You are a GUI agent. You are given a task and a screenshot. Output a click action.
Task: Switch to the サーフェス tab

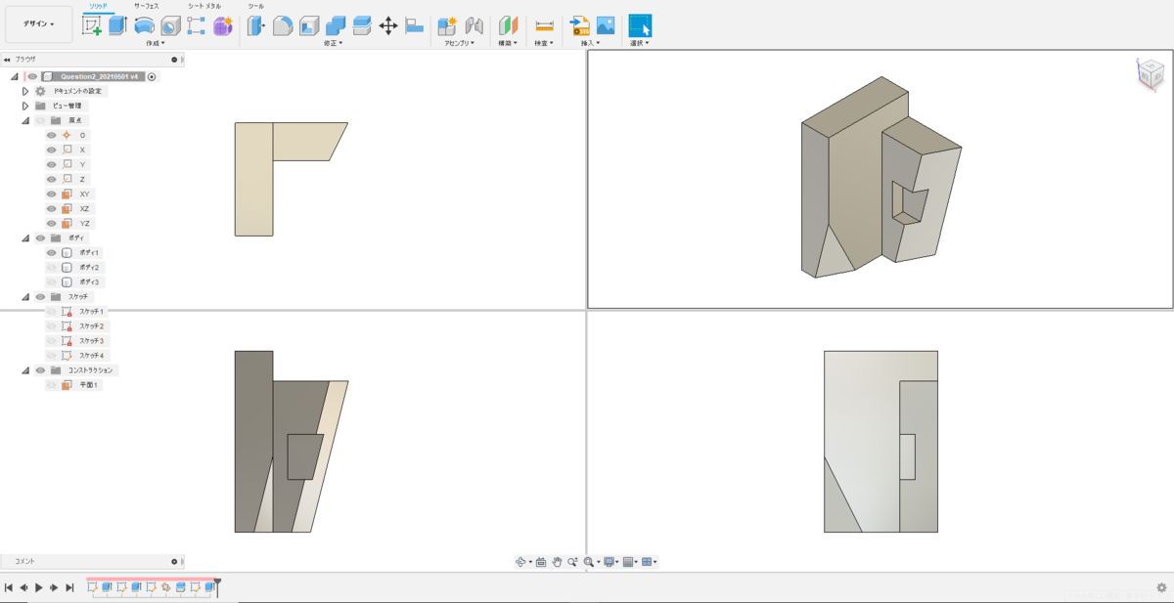(146, 6)
